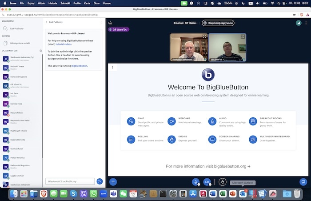
Task: Select participant Napora Weronika
Action: tap(22, 140)
